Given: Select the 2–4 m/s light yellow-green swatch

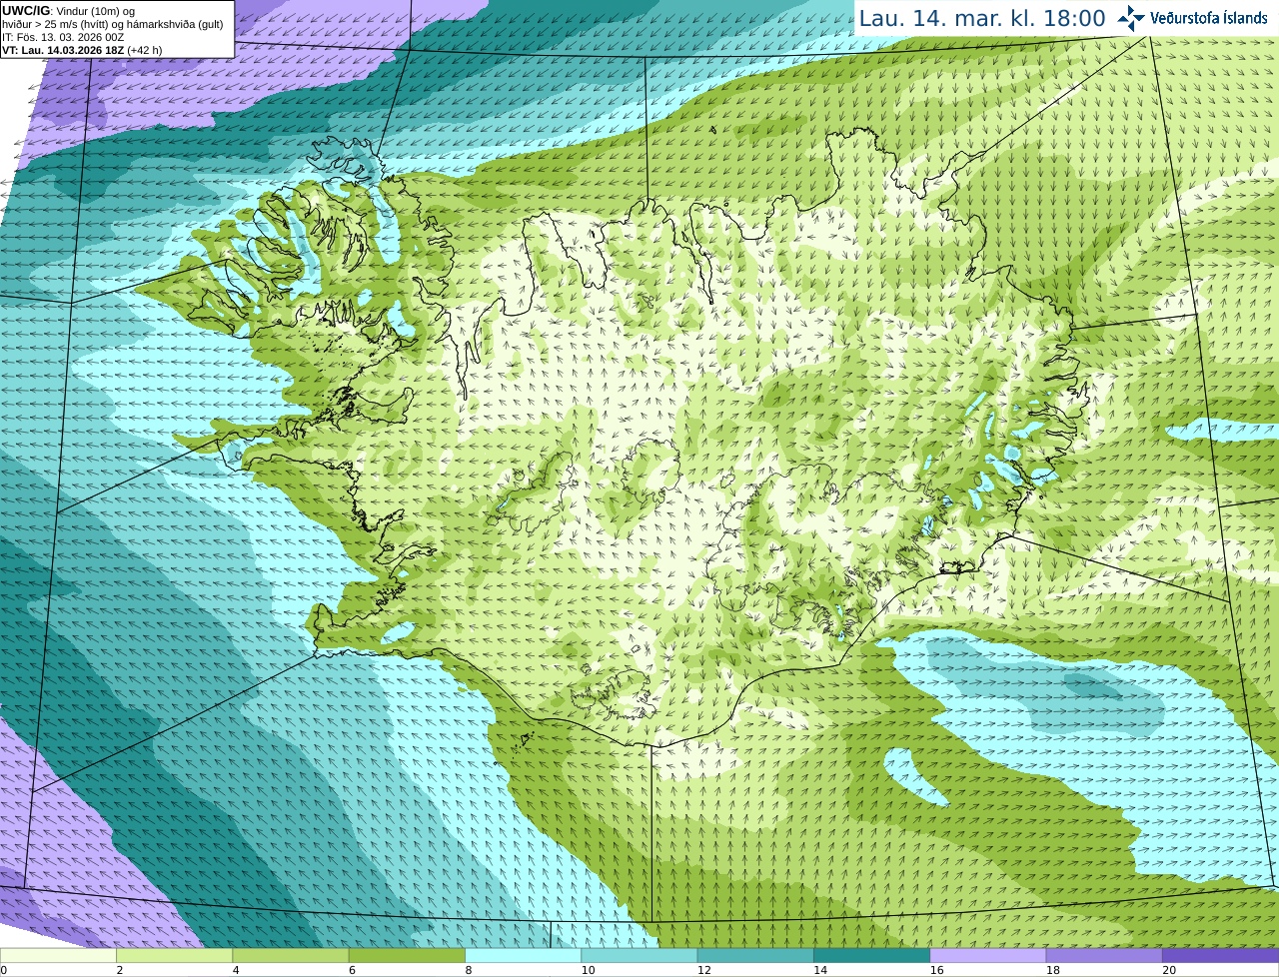Looking at the screenshot, I should [174, 955].
